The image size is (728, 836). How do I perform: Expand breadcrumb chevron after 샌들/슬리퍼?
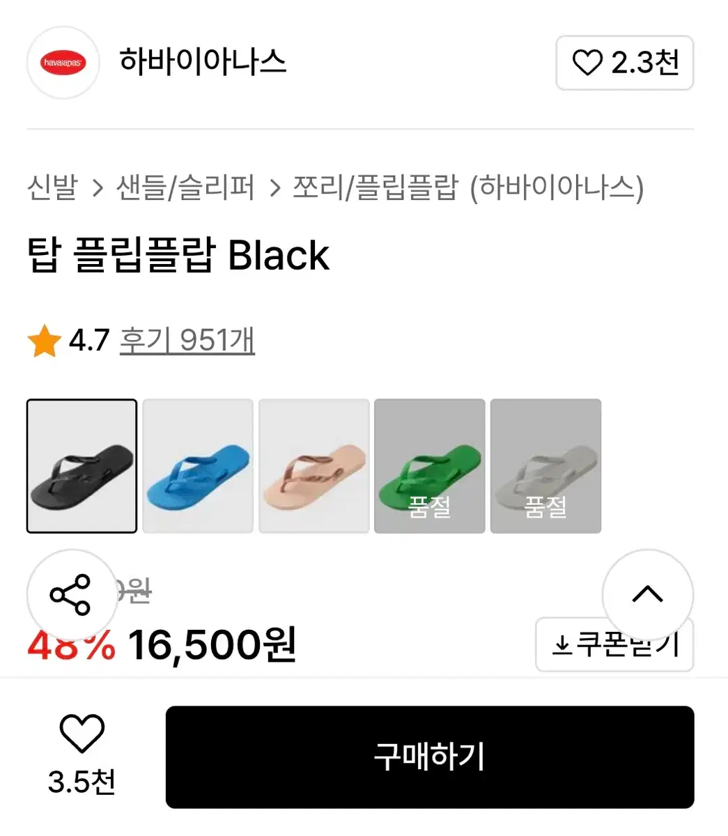tap(274, 188)
